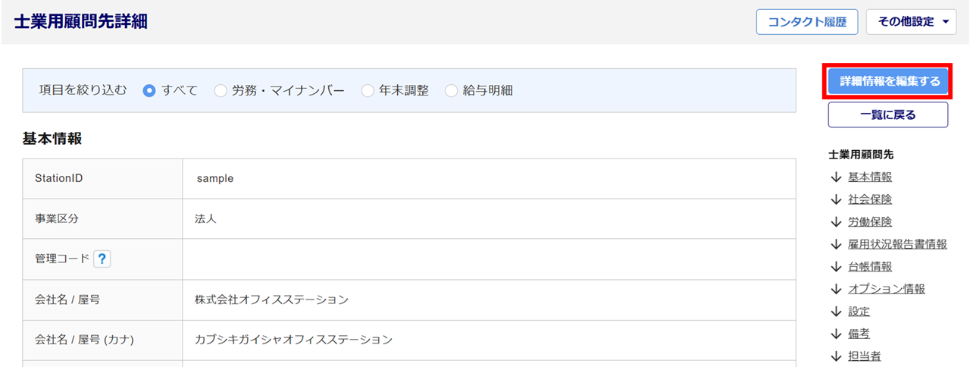The width and height of the screenshot is (970, 367).
Task: Jump to the 備考 section link
Action: click(x=859, y=334)
